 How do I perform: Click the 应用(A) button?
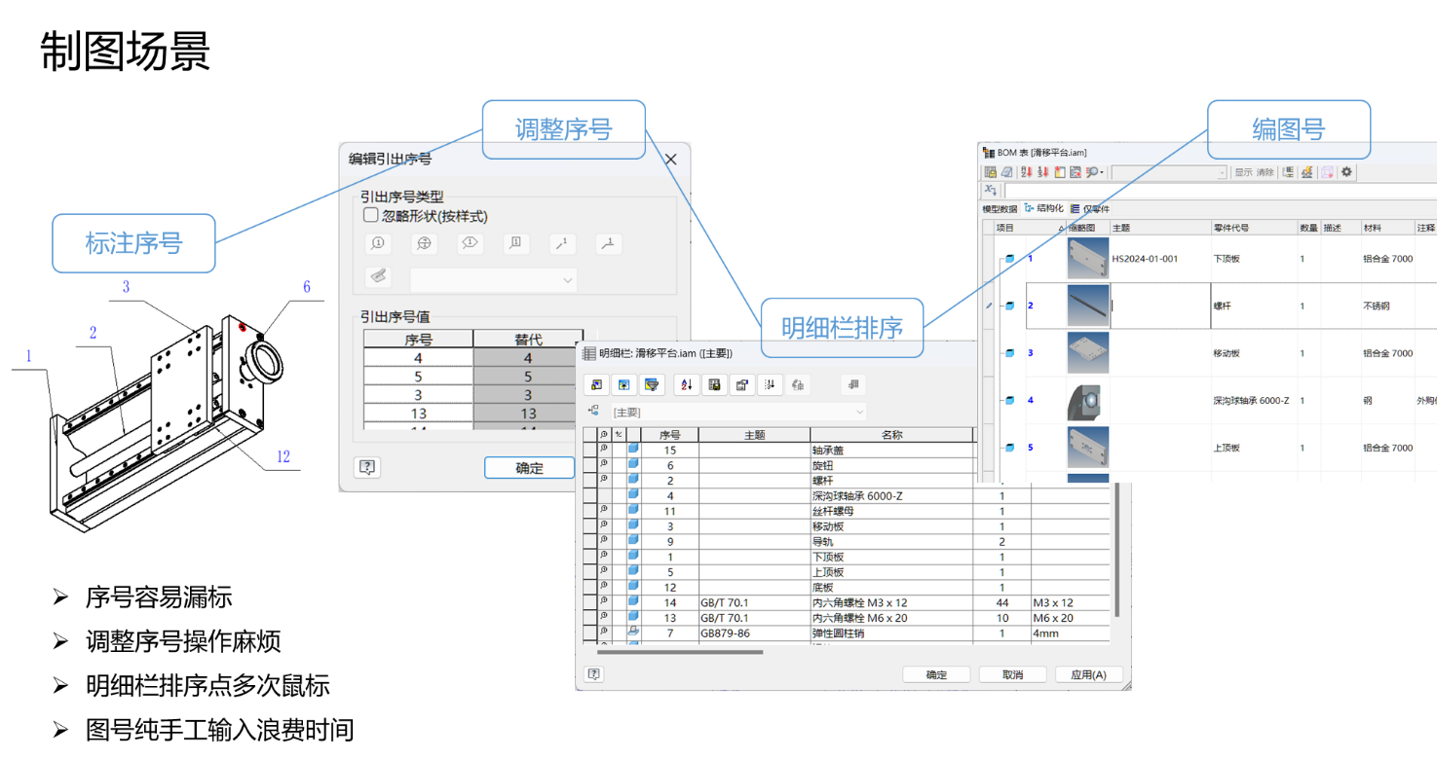point(1088,674)
